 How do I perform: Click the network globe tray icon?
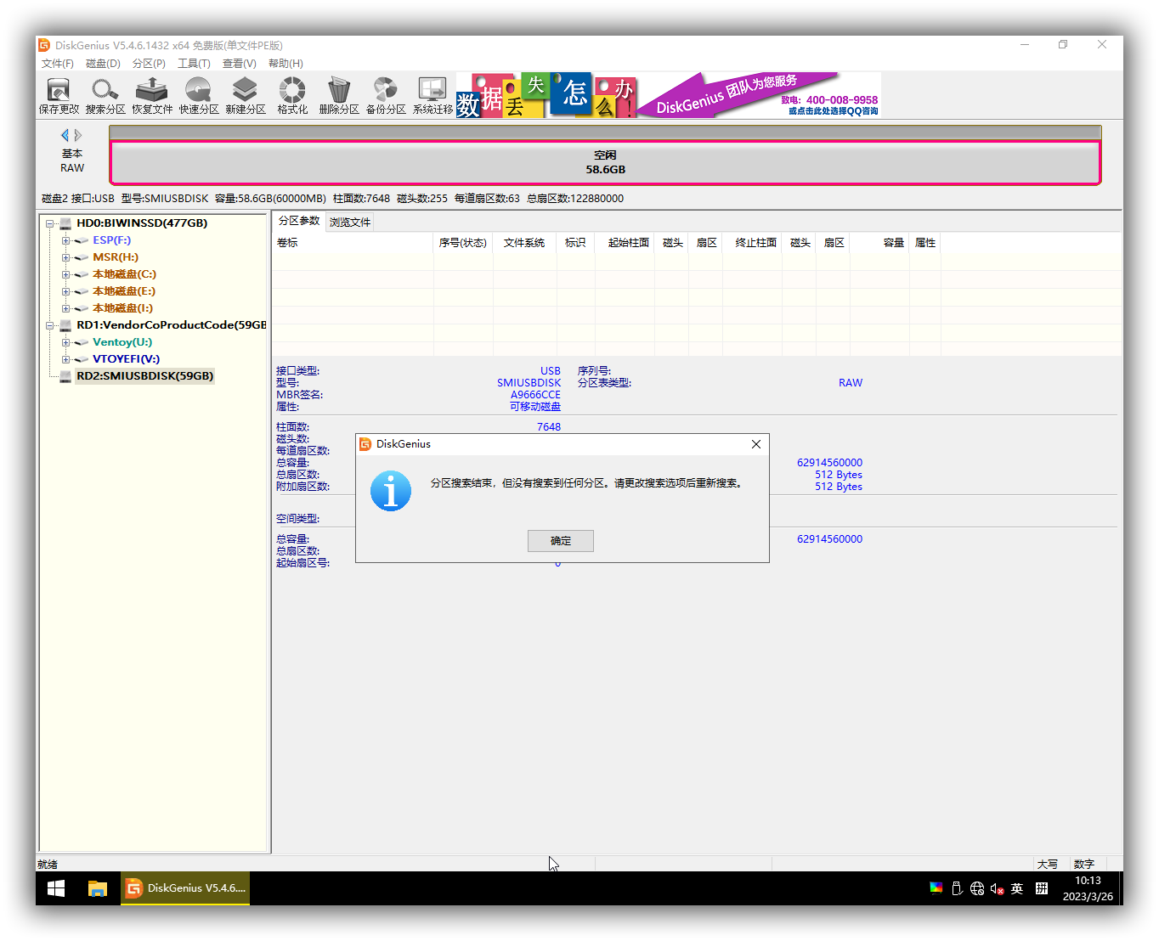977,888
